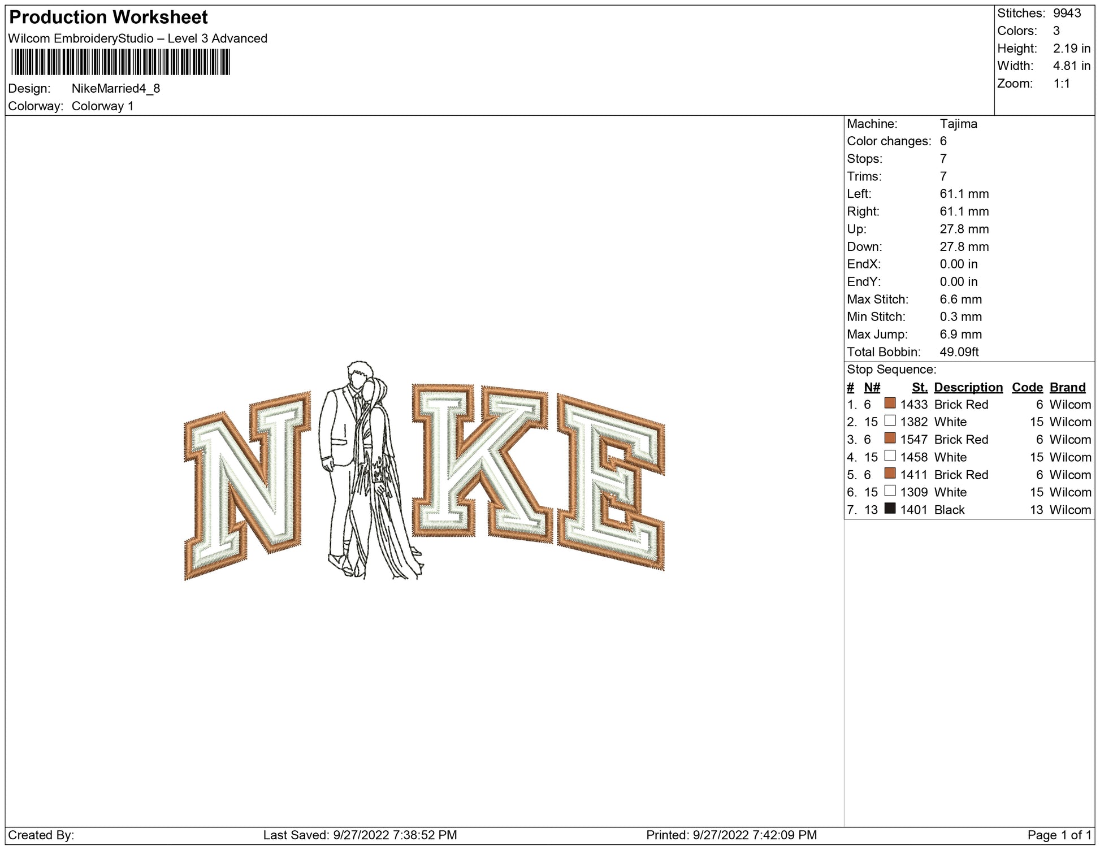Click the White swatch in row 2
Screen dimensions: 1100x846
890,421
